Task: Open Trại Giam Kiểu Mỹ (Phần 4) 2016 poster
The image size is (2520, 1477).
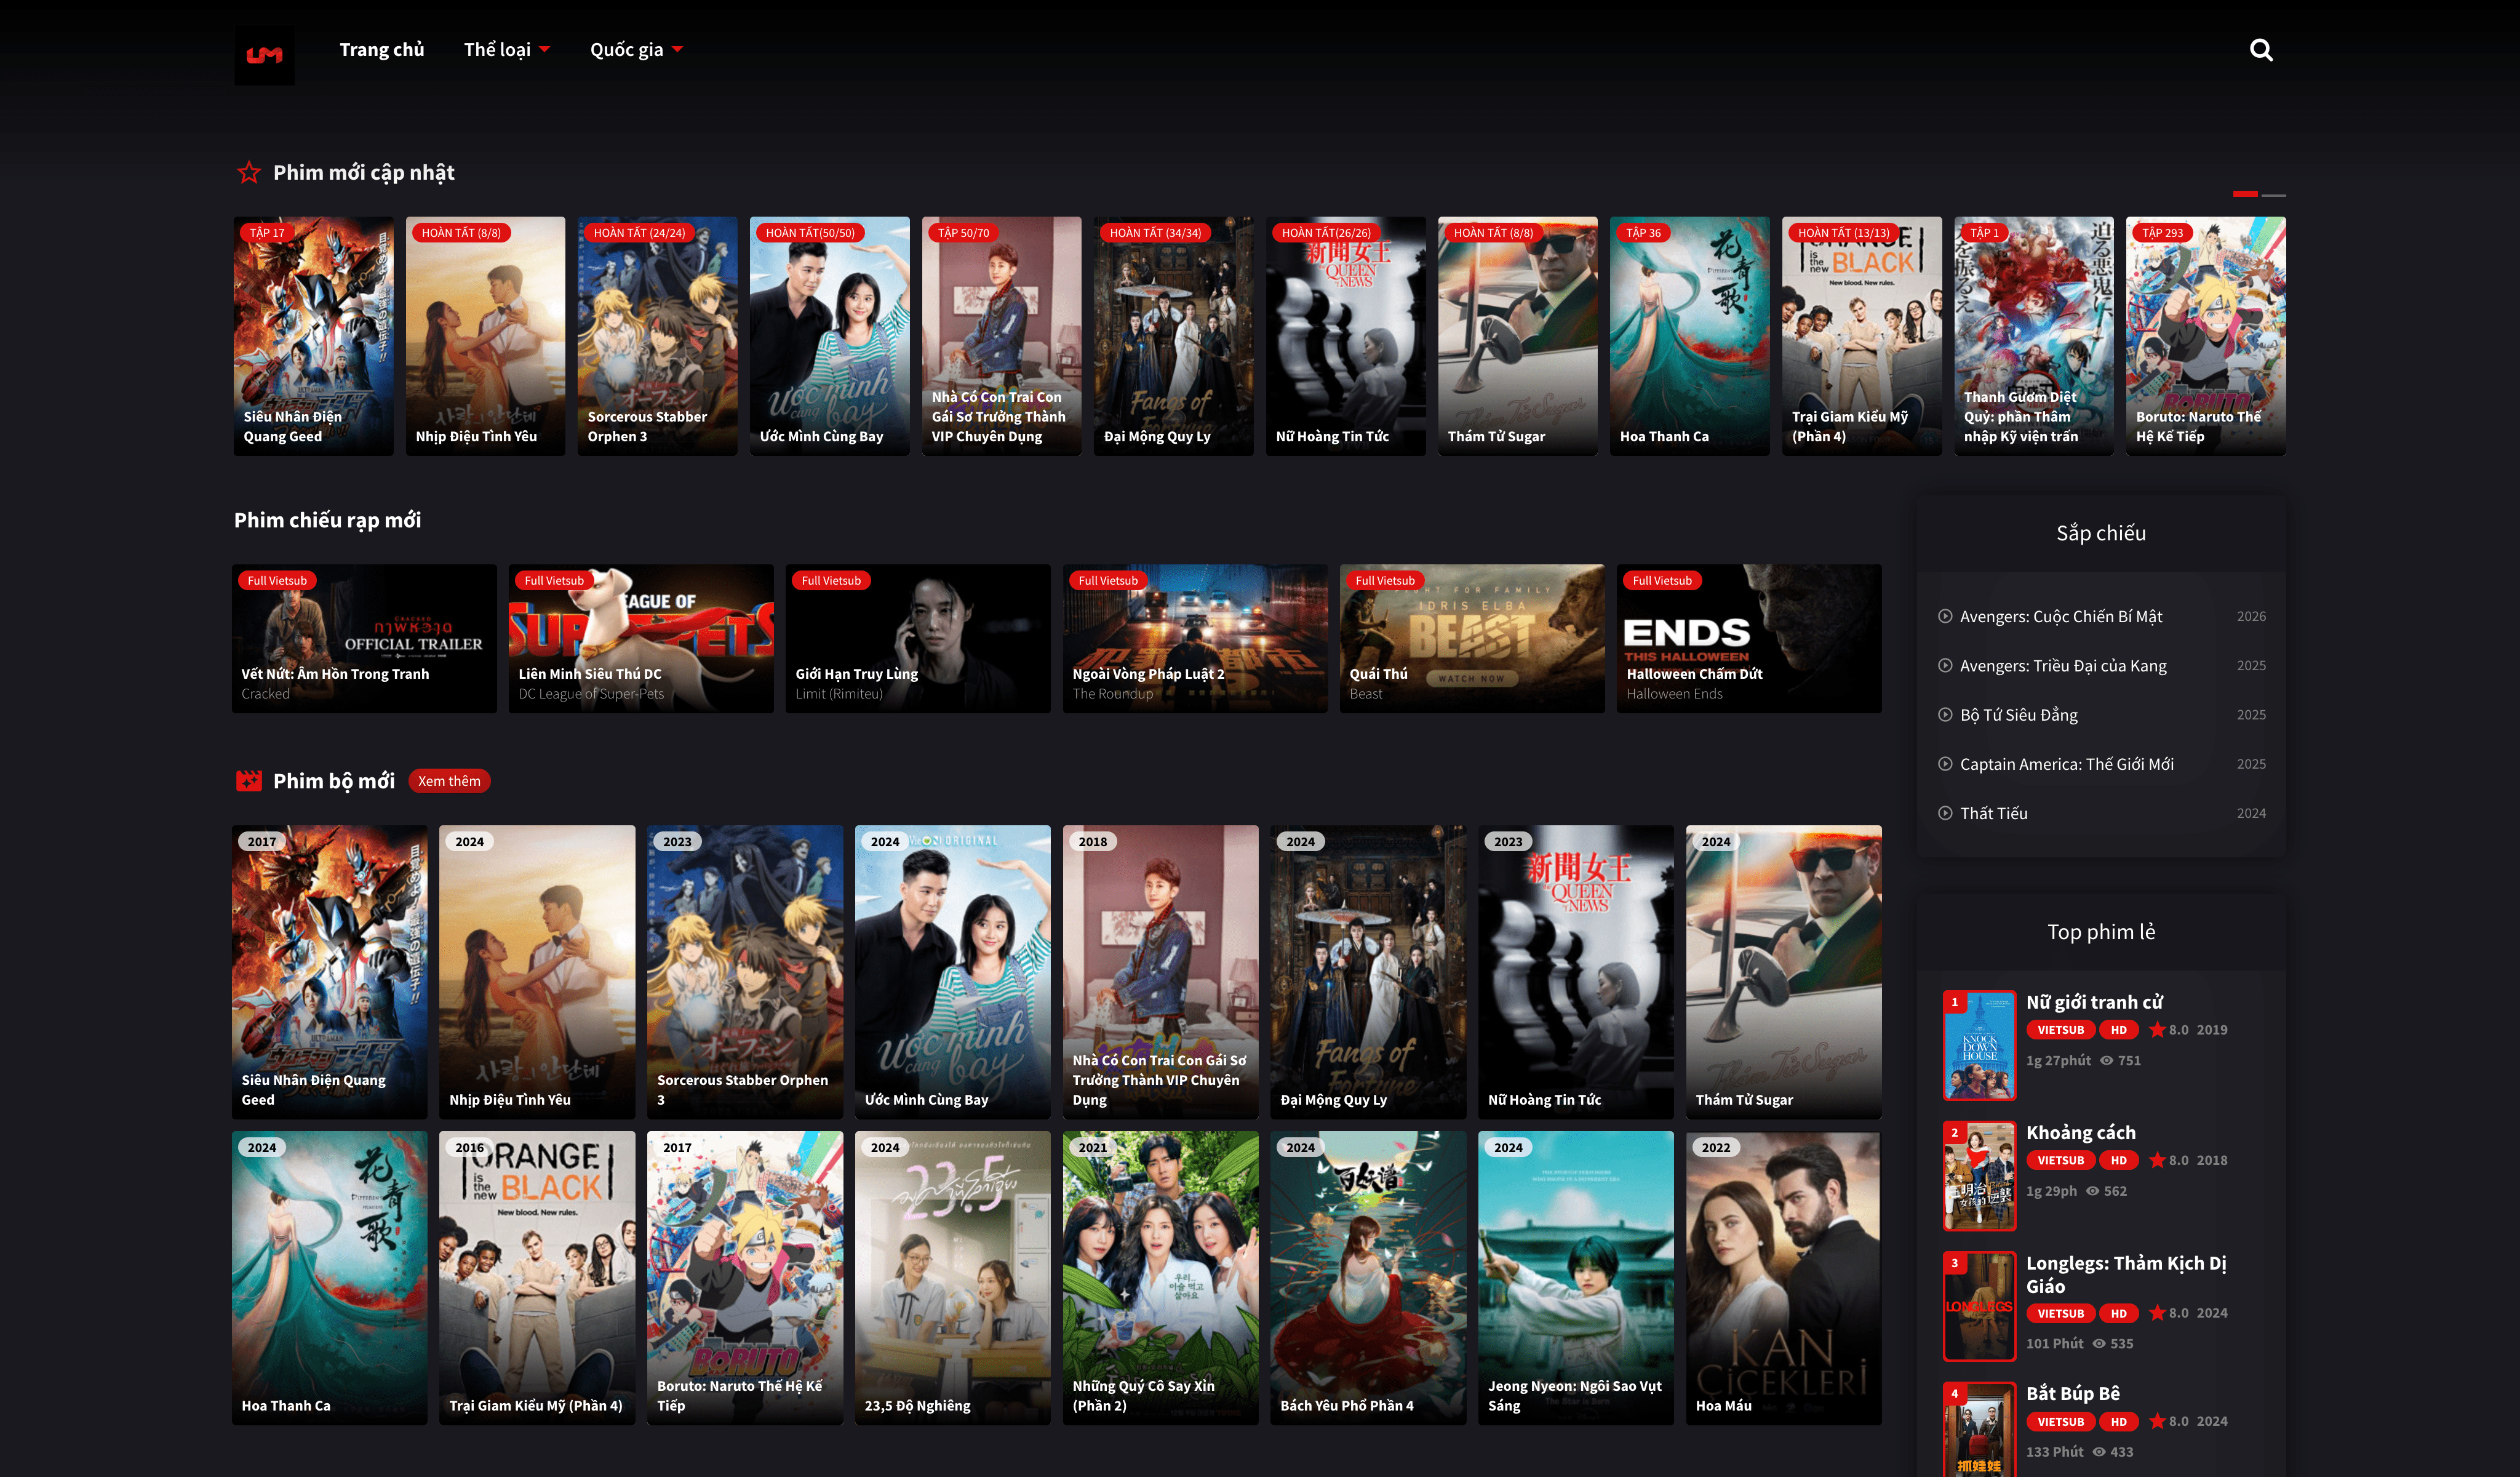Action: pyautogui.click(x=537, y=1278)
